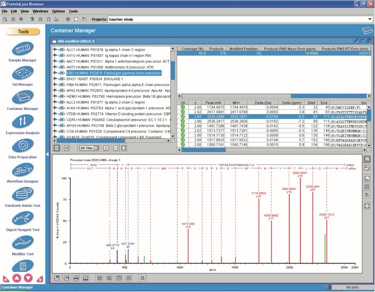Viewport: 375px width, 292px height.
Task: Sort by the Delta (ppm) column header
Action: [x=291, y=103]
